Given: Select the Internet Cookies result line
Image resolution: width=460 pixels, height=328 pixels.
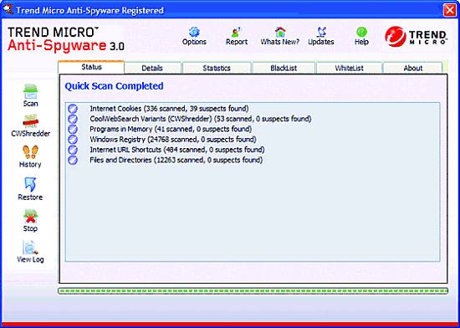Looking at the screenshot, I should tap(169, 109).
